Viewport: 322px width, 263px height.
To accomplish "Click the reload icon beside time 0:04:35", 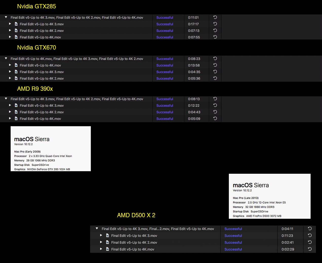I will [215, 72].
